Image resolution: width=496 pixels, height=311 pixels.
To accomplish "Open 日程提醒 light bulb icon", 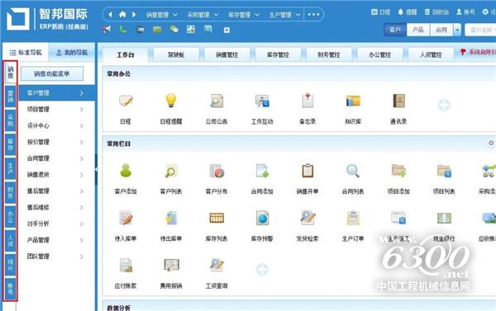I will click(x=171, y=101).
